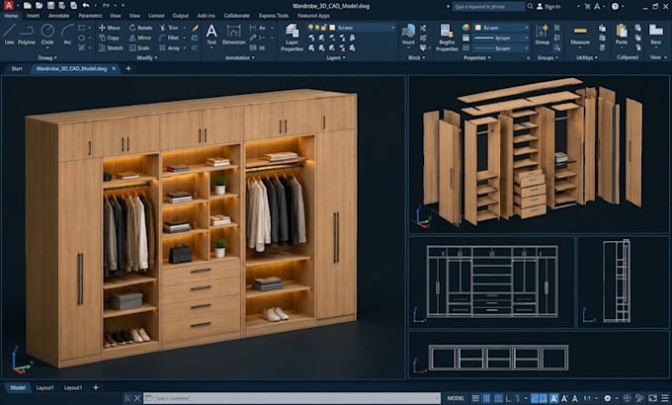672x405 pixels.
Task: Choose the Array tool
Action: pyautogui.click(x=170, y=48)
